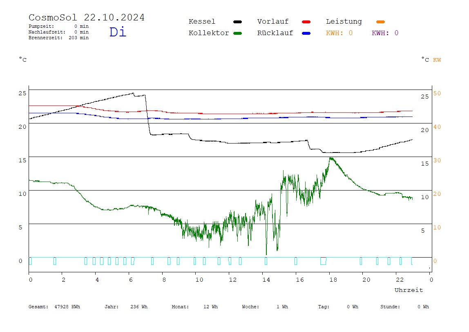Click the "5" label on the left temperature axis

(x=20, y=227)
